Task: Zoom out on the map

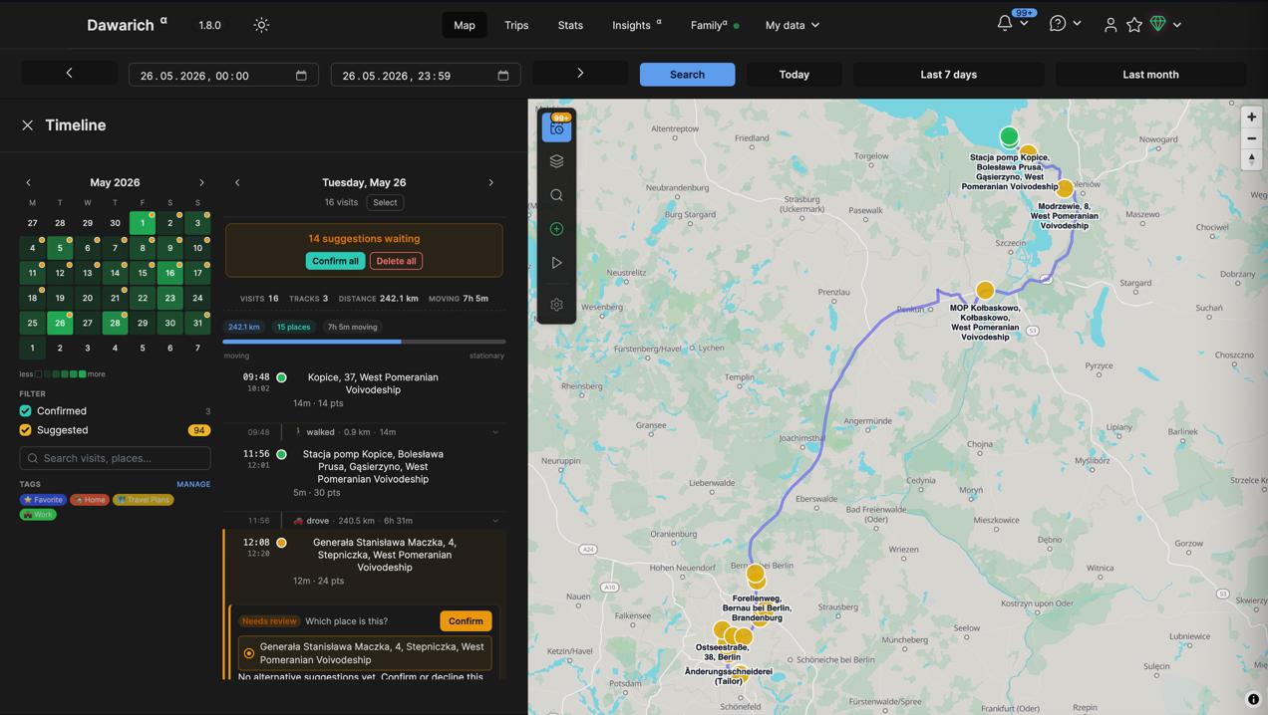Action: (1252, 138)
